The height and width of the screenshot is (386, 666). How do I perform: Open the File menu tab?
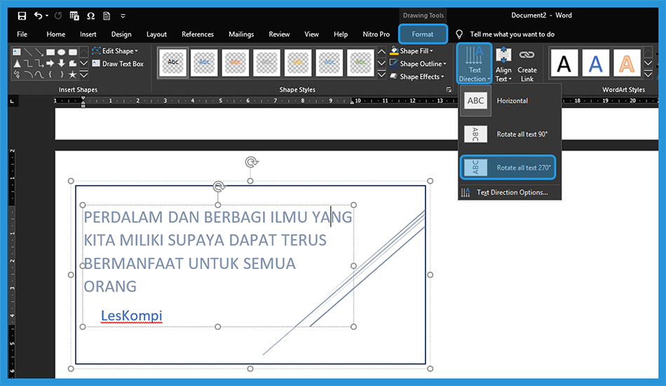pos(22,34)
